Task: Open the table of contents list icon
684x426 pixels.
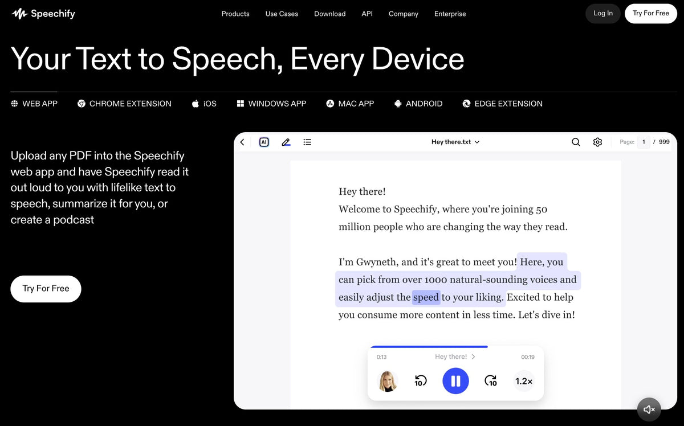Action: tap(307, 142)
